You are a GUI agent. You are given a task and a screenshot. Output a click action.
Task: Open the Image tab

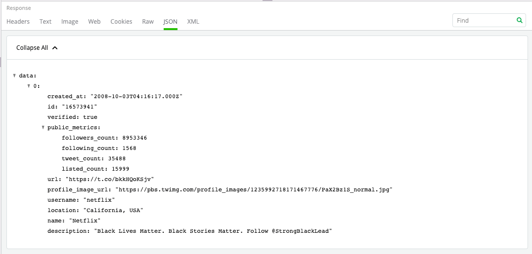(x=70, y=21)
